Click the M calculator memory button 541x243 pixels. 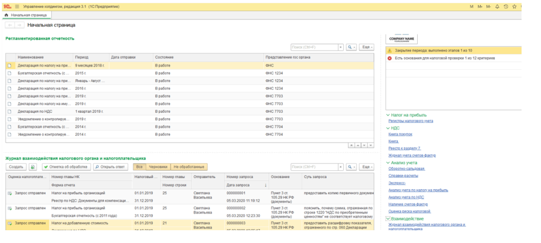pos(472,7)
